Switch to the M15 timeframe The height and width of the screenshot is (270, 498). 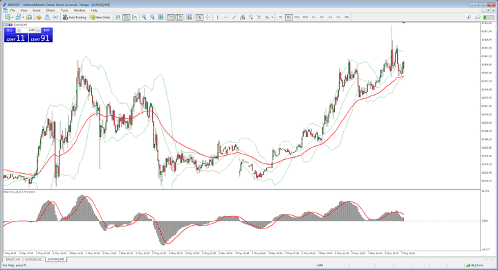pyautogui.click(x=297, y=17)
